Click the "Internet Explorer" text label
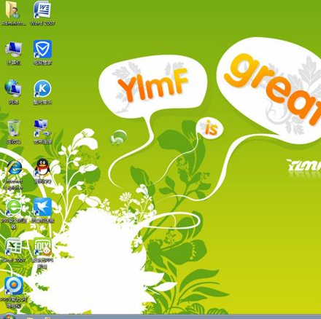Image resolution: width=321 pixels, height=319 pixels. [x=13, y=184]
